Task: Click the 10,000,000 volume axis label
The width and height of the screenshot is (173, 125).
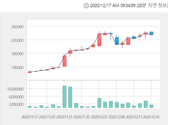Action: [x=15, y=89]
